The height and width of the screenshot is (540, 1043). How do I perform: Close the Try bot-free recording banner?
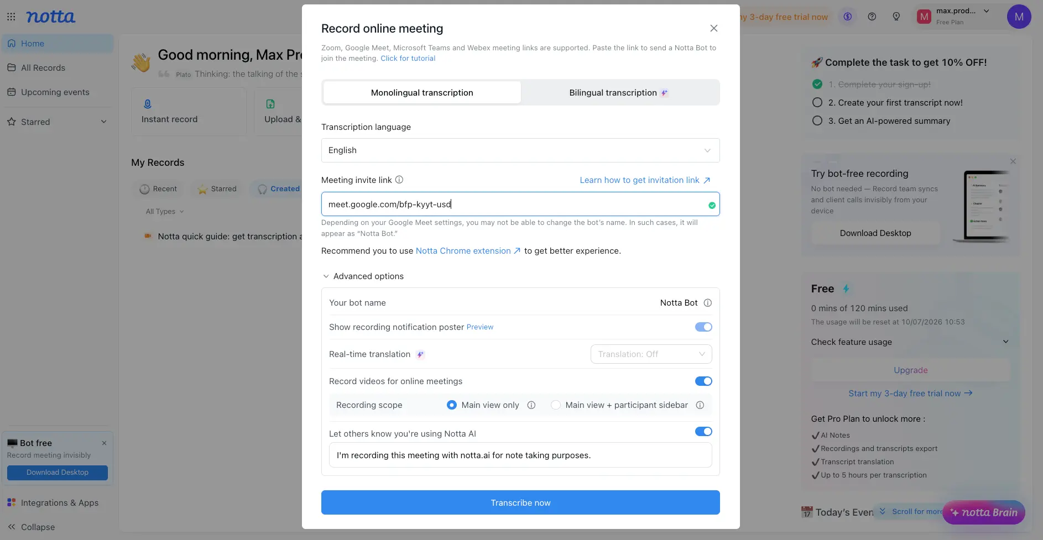pyautogui.click(x=1013, y=161)
